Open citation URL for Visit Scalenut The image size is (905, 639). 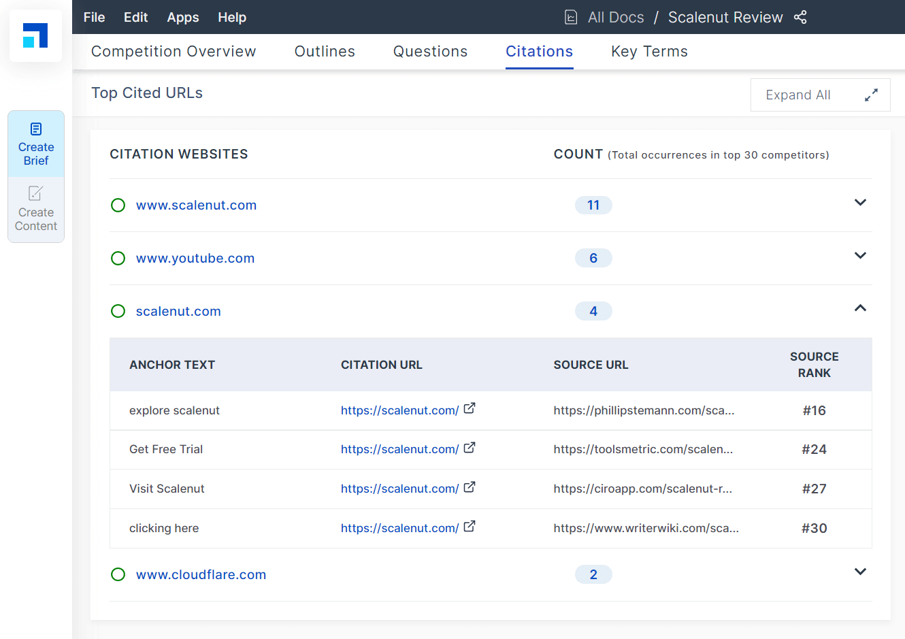[x=399, y=489]
